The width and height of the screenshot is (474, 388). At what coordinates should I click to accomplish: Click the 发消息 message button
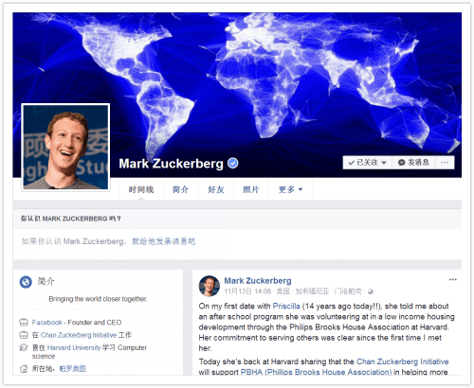point(413,163)
